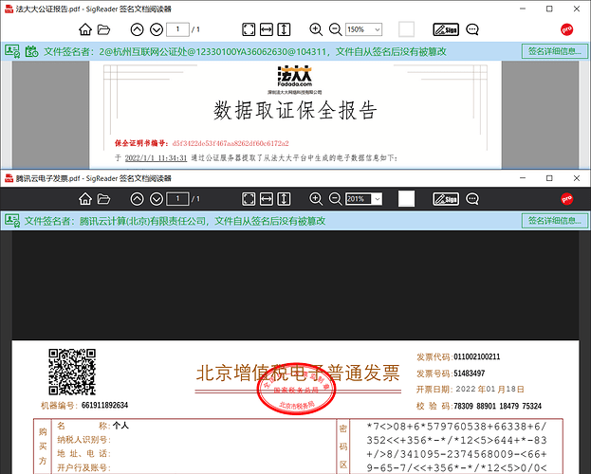Open a file in the top window

[103, 29]
